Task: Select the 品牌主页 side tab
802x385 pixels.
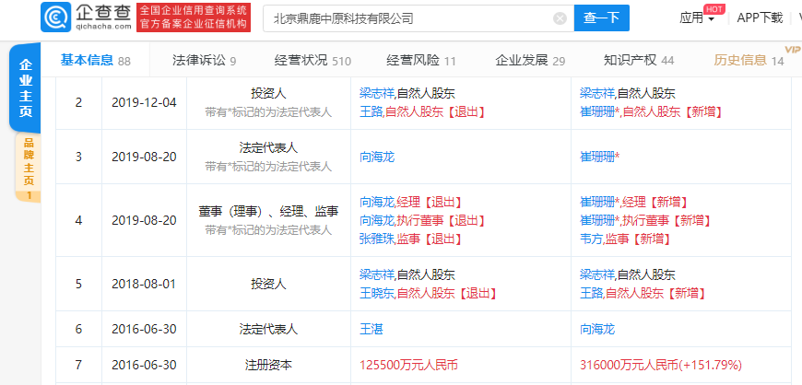Action: pos(29,168)
